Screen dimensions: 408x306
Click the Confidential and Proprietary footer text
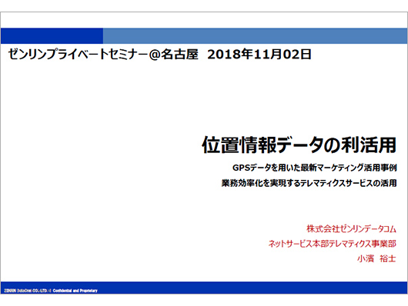pos(75,291)
